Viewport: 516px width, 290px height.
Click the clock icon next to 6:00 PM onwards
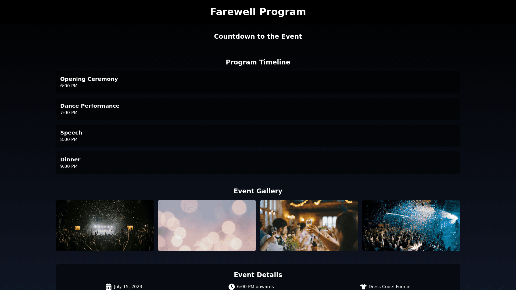pos(232,287)
